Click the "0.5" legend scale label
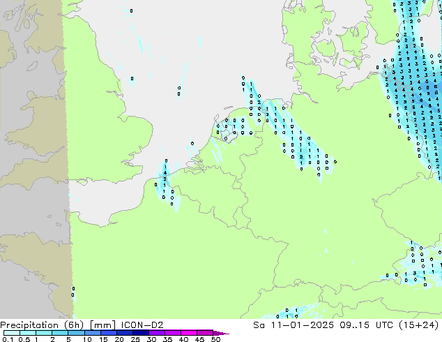The width and height of the screenshot is (442, 342). pos(24,339)
